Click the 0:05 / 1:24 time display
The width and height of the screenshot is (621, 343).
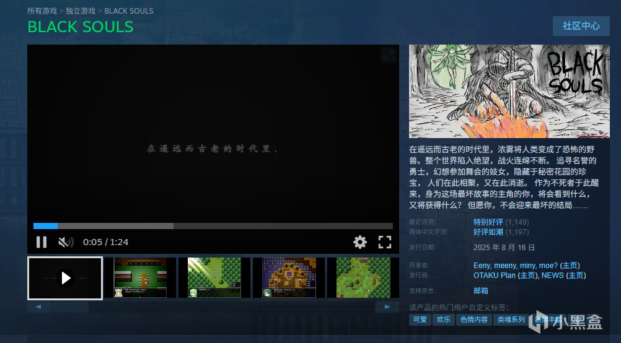pyautogui.click(x=106, y=242)
